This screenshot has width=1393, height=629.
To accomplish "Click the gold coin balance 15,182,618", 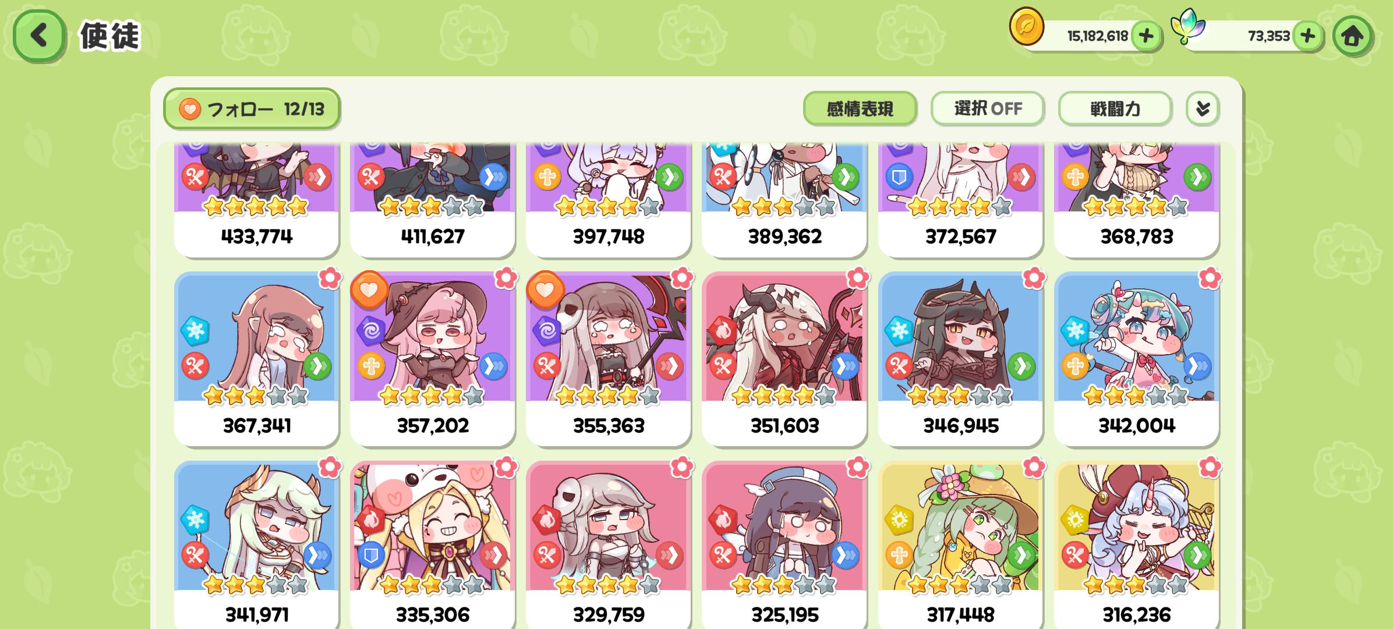I will coord(1097,36).
